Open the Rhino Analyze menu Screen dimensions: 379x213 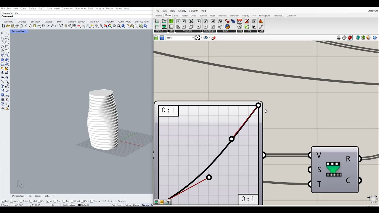99,9
